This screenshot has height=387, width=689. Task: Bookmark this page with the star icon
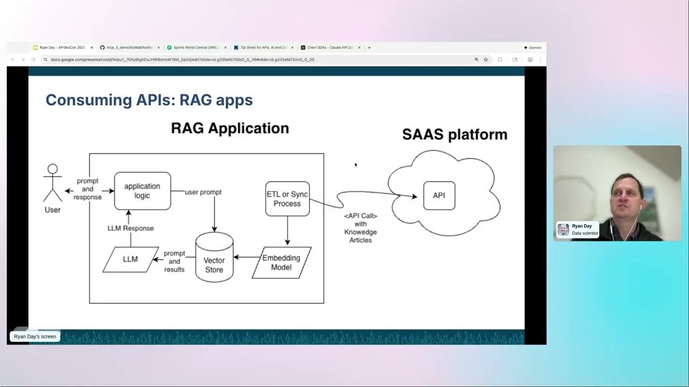tap(486, 60)
